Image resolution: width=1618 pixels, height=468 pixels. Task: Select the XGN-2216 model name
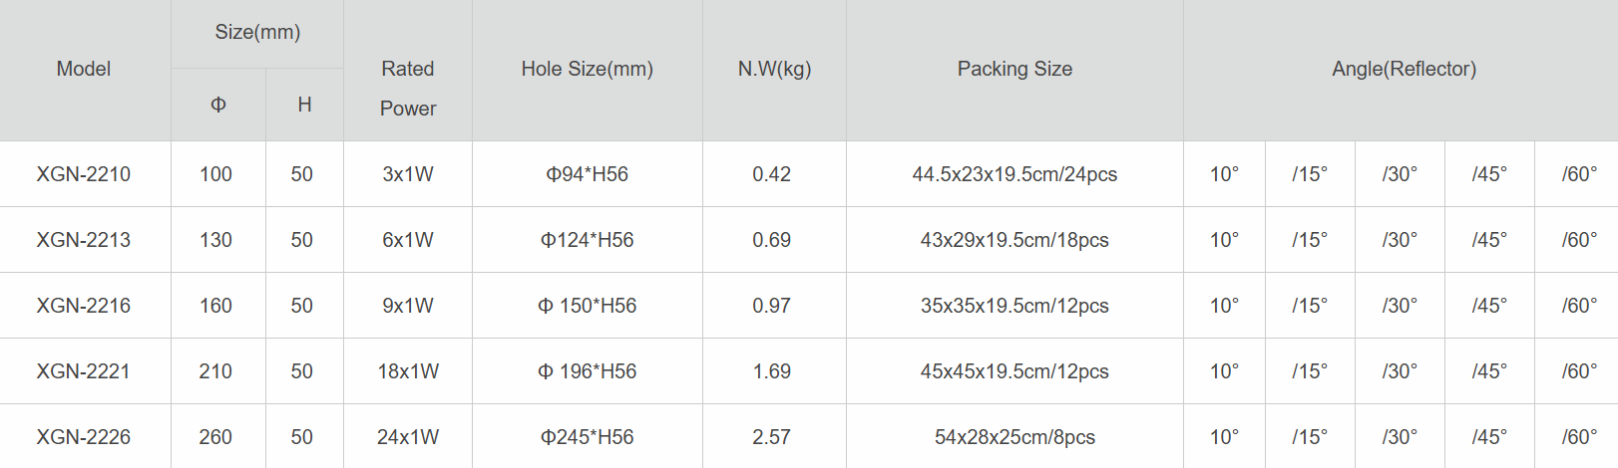pos(84,306)
